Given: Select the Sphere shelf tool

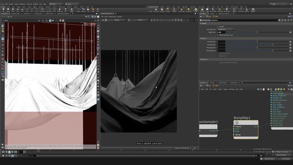Looking at the screenshot, I should [x=8, y=10].
